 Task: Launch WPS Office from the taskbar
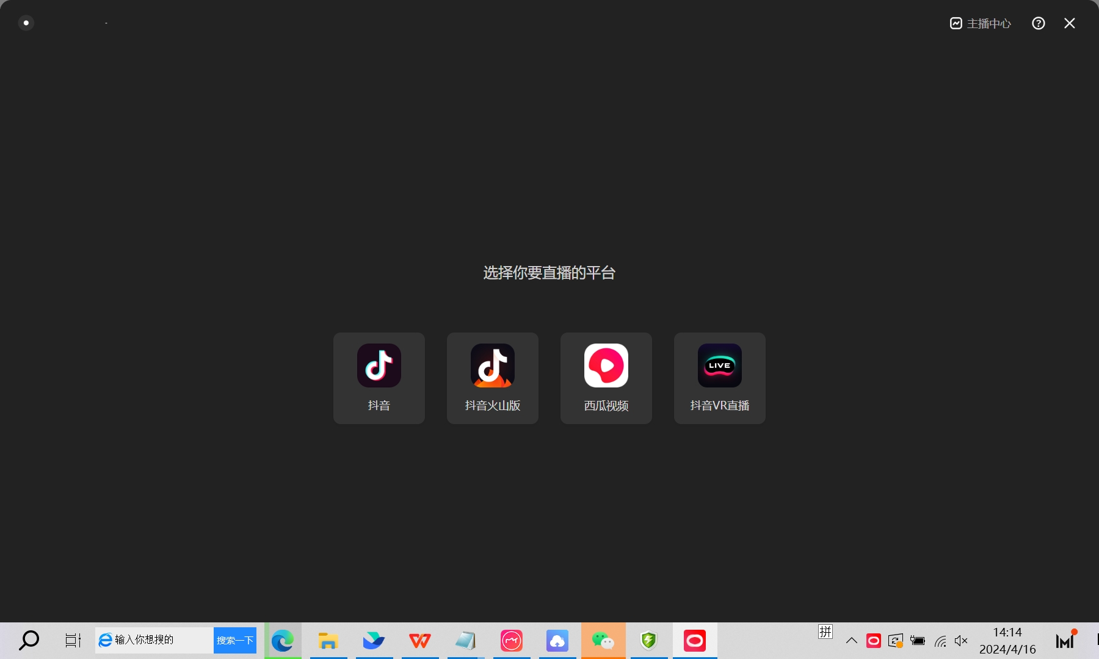click(420, 641)
